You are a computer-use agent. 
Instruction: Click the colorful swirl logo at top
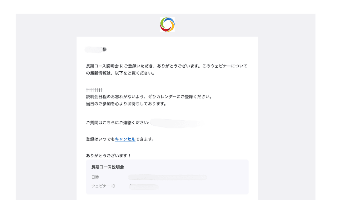167,25
